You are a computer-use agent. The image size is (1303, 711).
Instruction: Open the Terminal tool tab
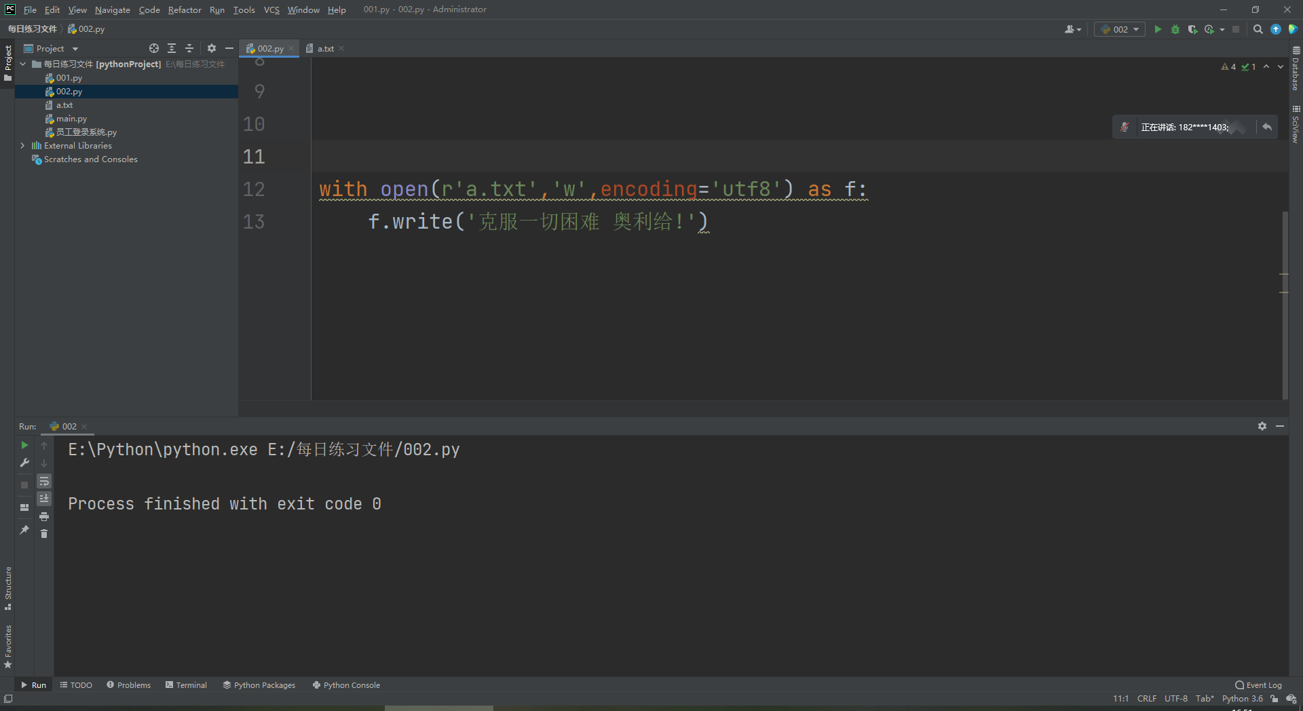[x=186, y=685]
